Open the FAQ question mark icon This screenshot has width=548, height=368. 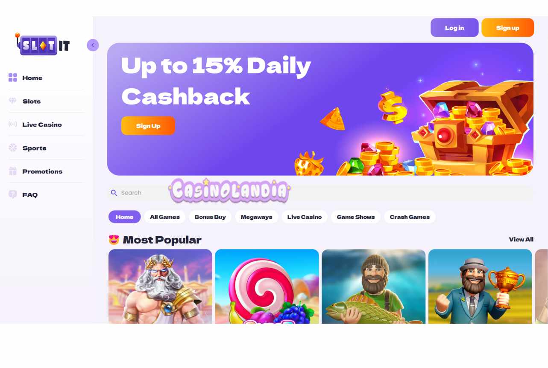click(x=13, y=194)
